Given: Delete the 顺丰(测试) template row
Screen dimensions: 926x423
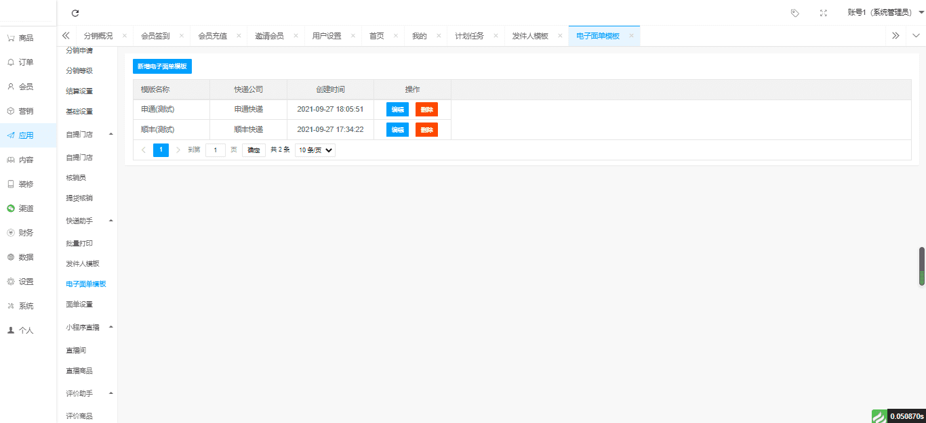Looking at the screenshot, I should coord(426,130).
